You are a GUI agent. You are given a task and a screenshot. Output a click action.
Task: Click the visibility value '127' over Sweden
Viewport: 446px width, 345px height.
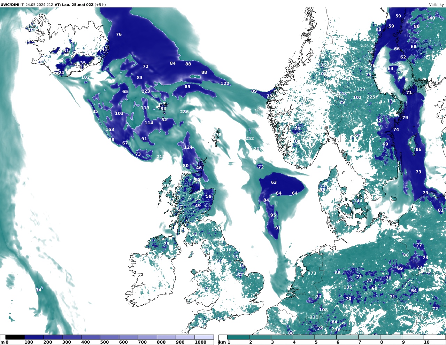point(361,89)
